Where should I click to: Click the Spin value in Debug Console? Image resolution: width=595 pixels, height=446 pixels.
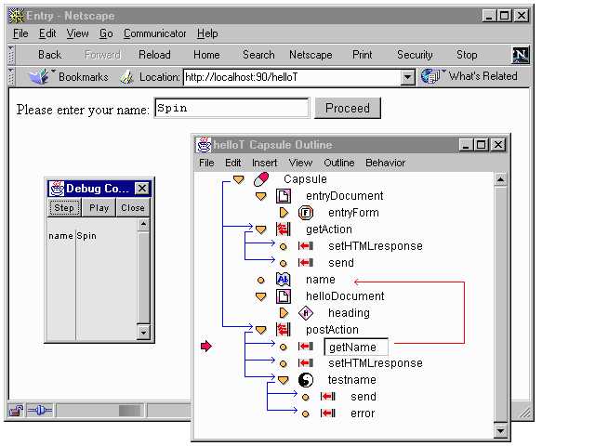coord(86,236)
